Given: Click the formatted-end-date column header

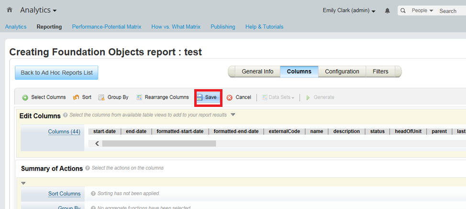Looking at the screenshot, I should (x=236, y=131).
